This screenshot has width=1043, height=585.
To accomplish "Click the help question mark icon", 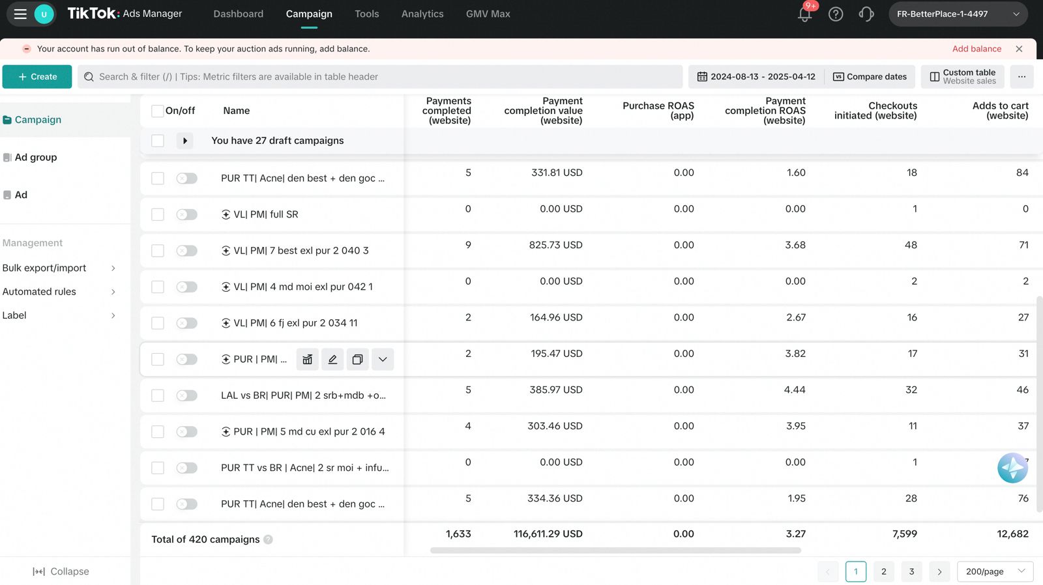I will [836, 14].
